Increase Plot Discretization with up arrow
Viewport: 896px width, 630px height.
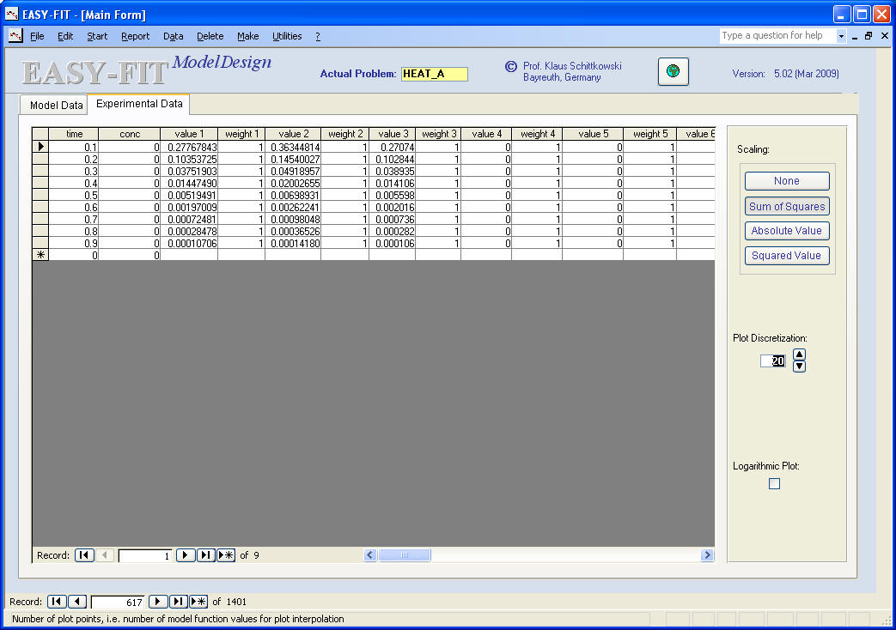tap(799, 354)
